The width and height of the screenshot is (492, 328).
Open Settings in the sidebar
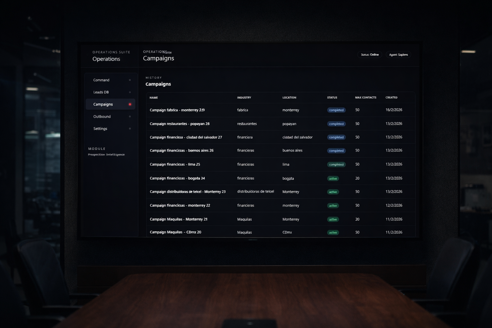click(x=100, y=129)
